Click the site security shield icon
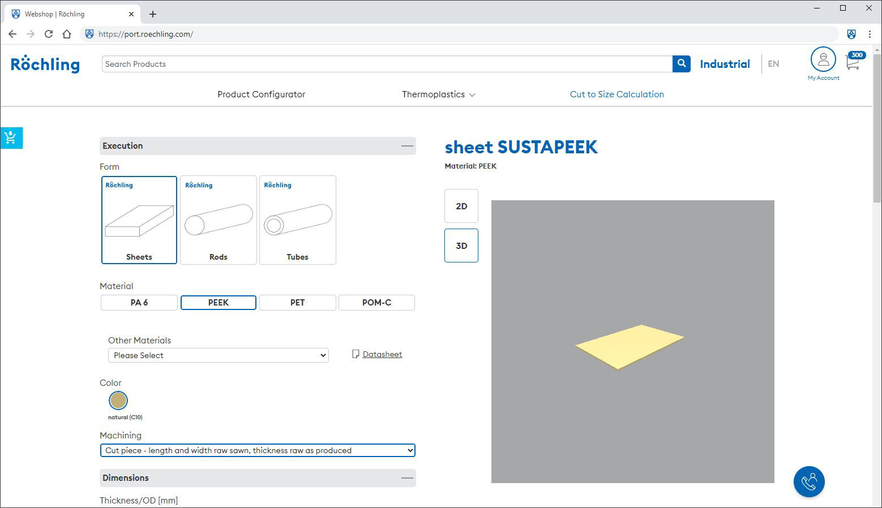Screen dimensions: 882x508 [x=89, y=34]
